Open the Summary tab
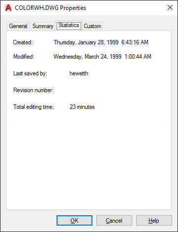The image size is (178, 232). click(x=43, y=26)
